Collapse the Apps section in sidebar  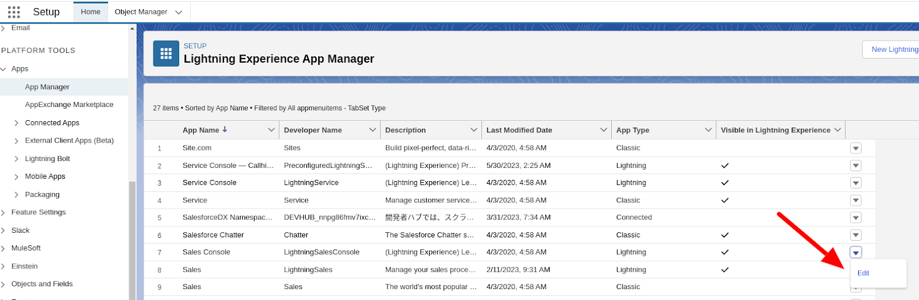3,69
